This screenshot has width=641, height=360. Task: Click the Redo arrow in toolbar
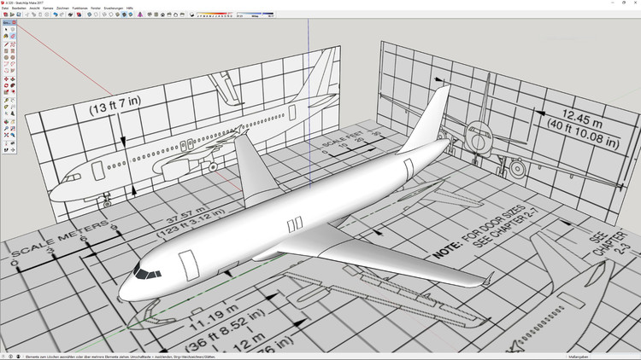(62, 15)
